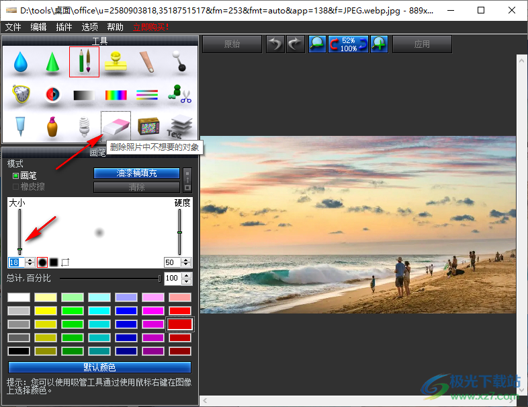This screenshot has height=407, width=528.
Task: Decrease hardness value with down stepper
Action: pyautogui.click(x=186, y=264)
